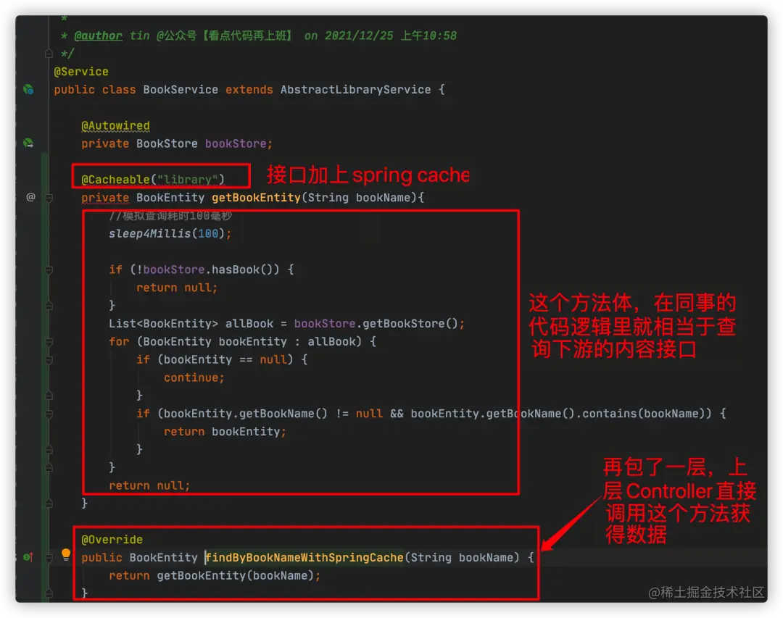Click the bookStore field name in its declaration
This screenshot has width=783, height=618.
(x=236, y=143)
